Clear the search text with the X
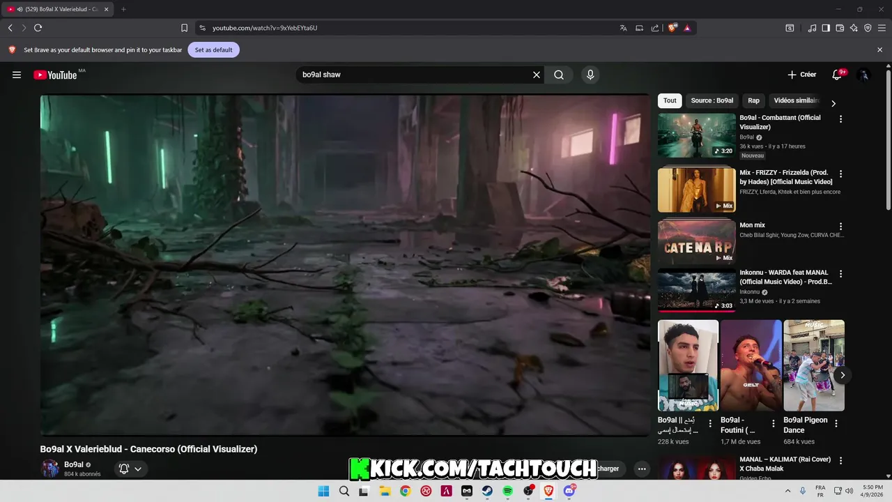This screenshot has height=502, width=892. click(x=537, y=75)
